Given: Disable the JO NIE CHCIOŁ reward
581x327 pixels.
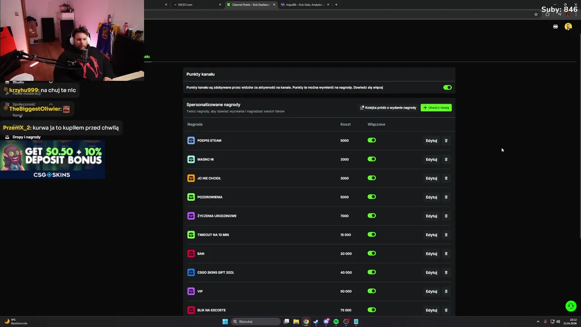Looking at the screenshot, I should point(372,178).
